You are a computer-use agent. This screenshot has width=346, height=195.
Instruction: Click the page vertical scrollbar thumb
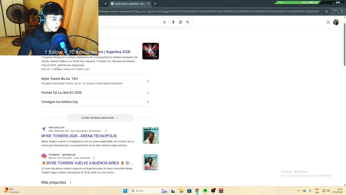point(345,45)
